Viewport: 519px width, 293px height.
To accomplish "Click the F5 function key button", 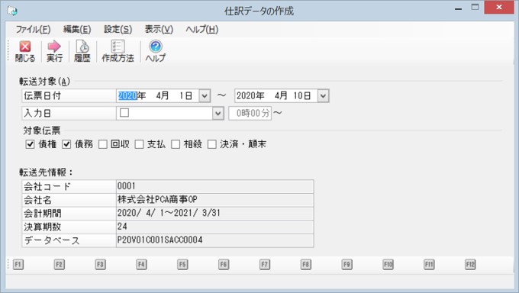I will 182,264.
